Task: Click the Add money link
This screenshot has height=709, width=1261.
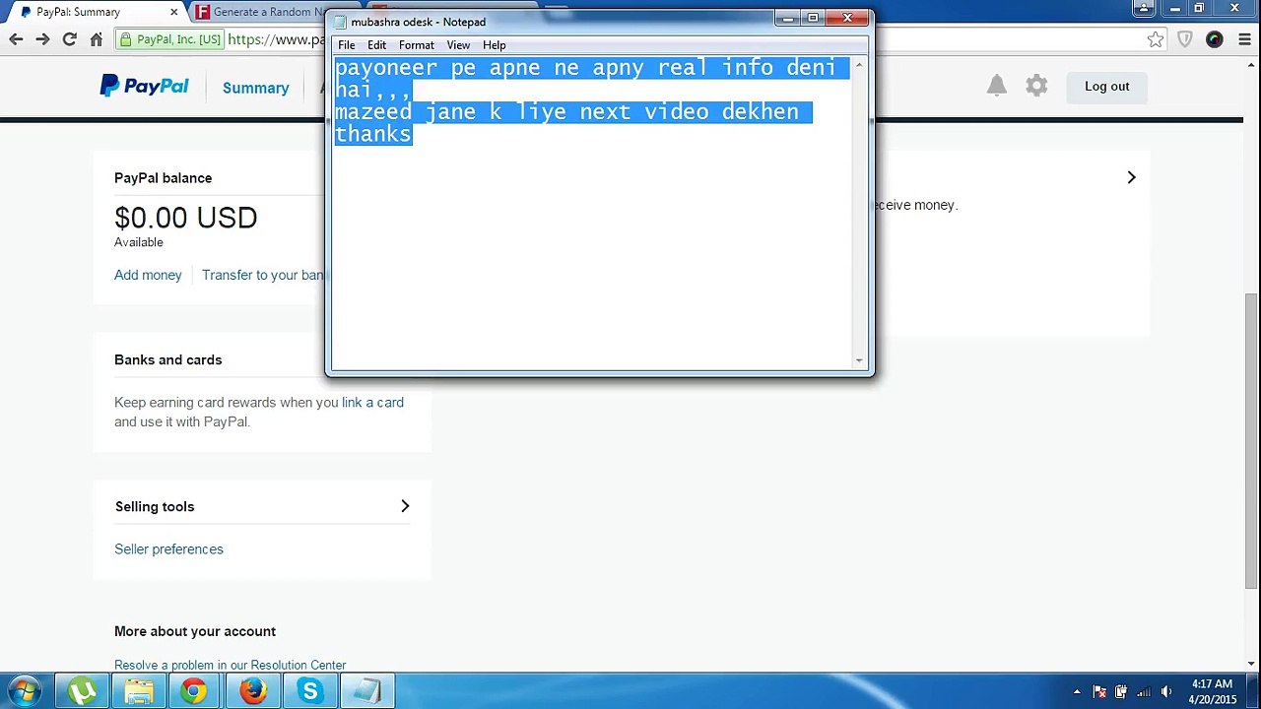Action: (148, 275)
